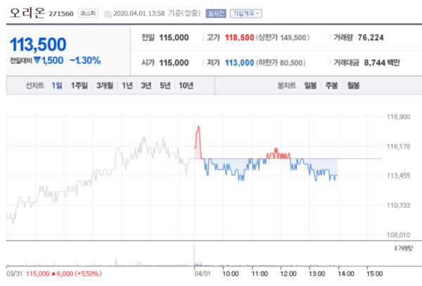Click the low price 113,000
This screenshot has height=286, width=422.
coord(239,63)
